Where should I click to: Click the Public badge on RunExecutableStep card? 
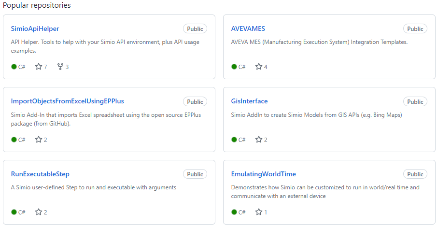[195, 174]
